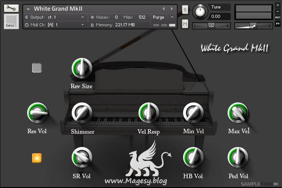
Task: Click the Rev Size knob
Action: pos(82,68)
